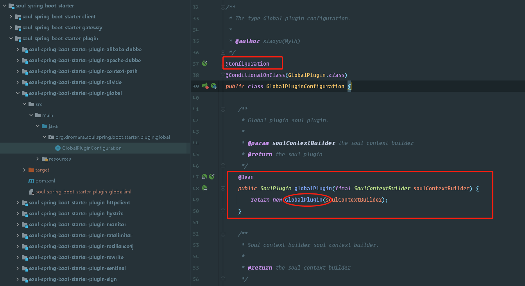
Task: Click the blue java source folder icon
Action: [45, 126]
